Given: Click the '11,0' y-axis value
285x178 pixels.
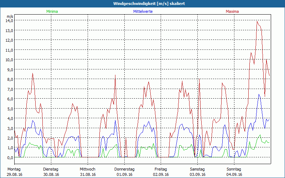Looking at the screenshot, I should click(10, 50).
